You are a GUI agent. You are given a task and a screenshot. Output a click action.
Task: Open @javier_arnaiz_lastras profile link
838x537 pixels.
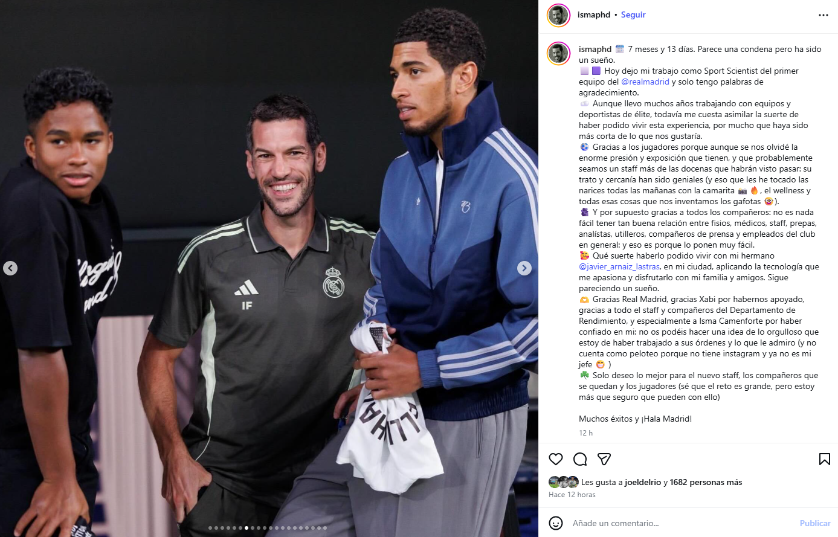pos(620,266)
